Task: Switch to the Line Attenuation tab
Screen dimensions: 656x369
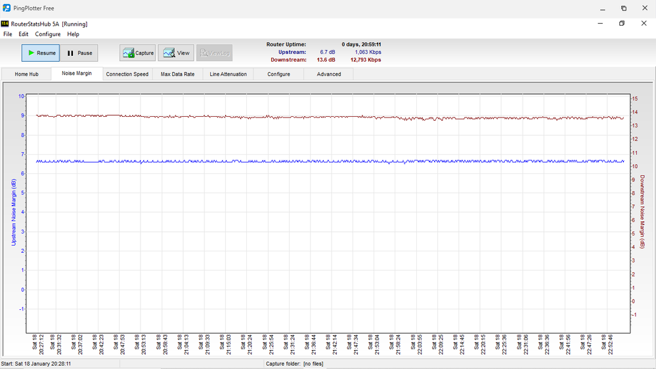Action: click(x=228, y=74)
